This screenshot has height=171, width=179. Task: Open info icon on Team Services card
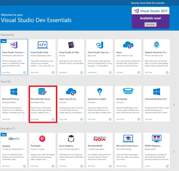(x=110, y=73)
